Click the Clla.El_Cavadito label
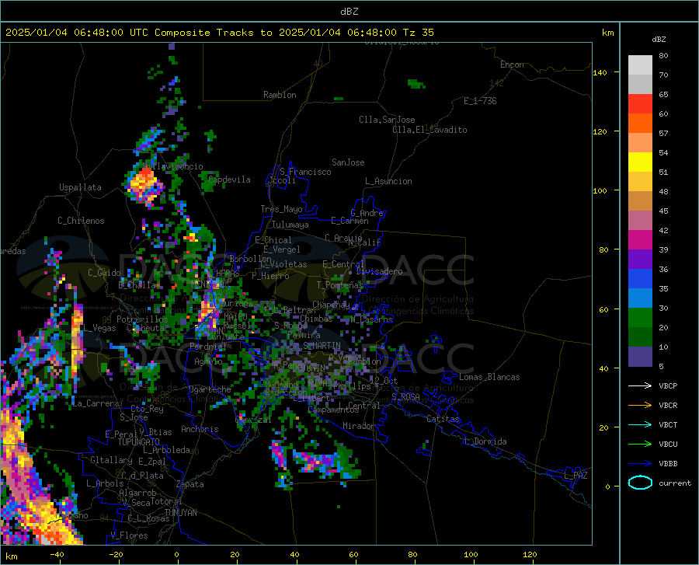Image resolution: width=699 pixels, height=565 pixels. pyautogui.click(x=429, y=130)
